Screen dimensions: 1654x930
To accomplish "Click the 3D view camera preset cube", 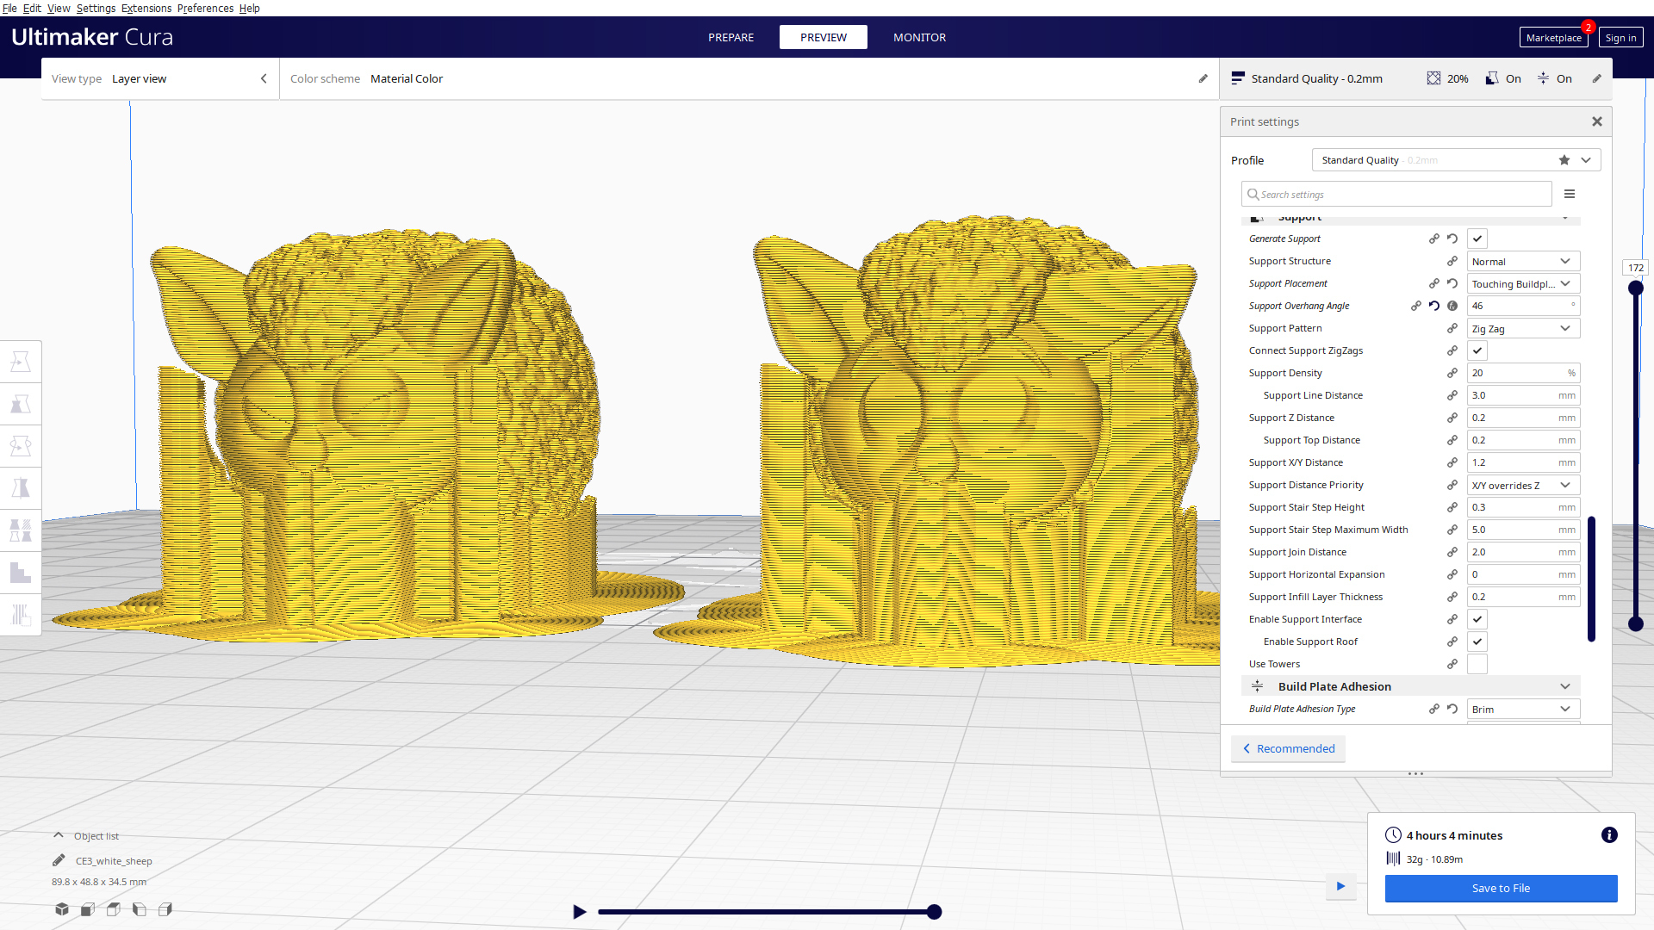I will (61, 909).
